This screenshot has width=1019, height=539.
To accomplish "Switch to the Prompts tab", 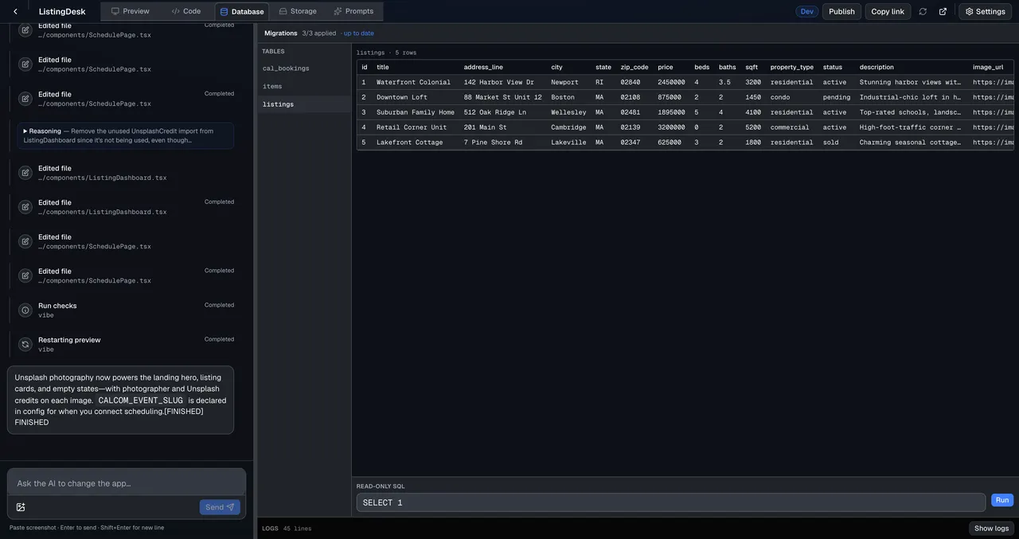I will [x=353, y=11].
